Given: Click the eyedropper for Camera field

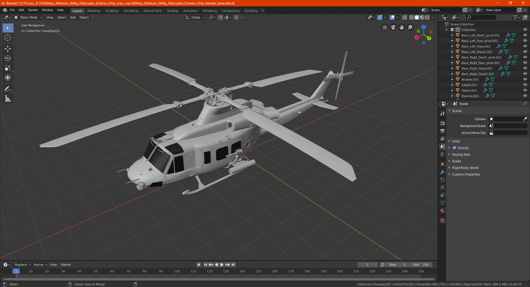Looking at the screenshot, I should [525, 119].
